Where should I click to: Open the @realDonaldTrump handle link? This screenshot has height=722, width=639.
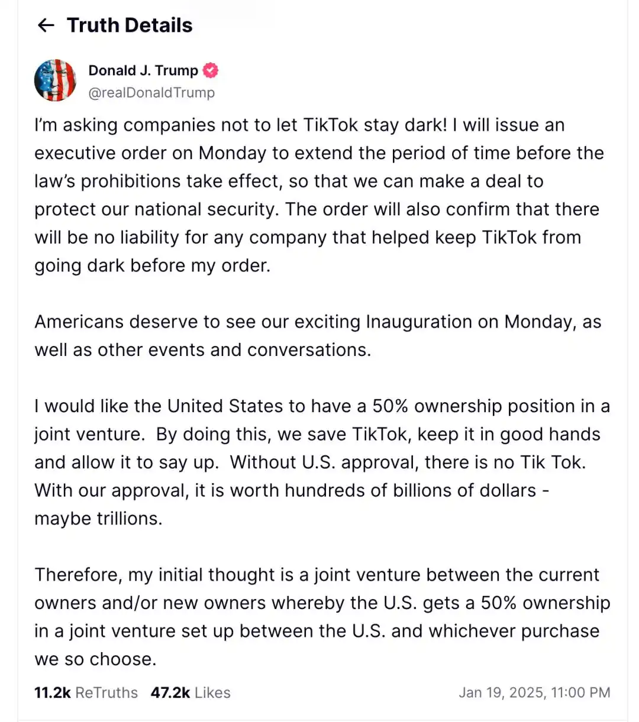click(151, 93)
